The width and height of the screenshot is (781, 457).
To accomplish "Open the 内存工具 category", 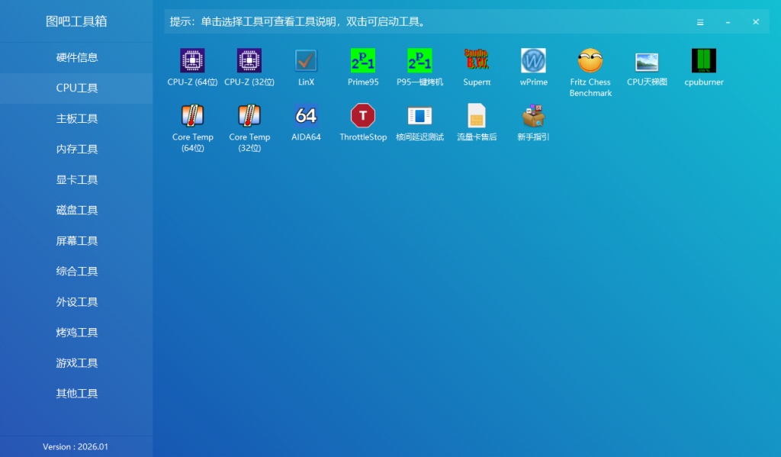I will (77, 149).
